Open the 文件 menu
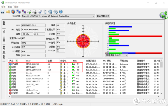The width and height of the screenshot is (168, 106). tap(3, 7)
